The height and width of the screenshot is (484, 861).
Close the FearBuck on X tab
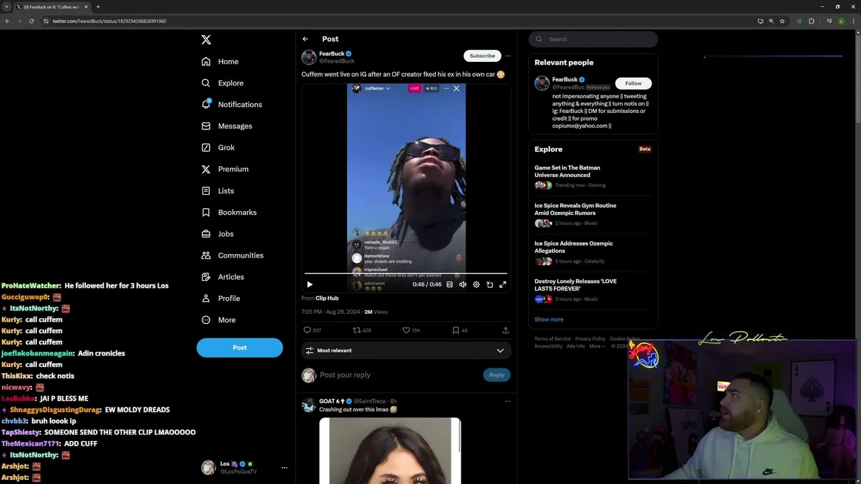(86, 7)
